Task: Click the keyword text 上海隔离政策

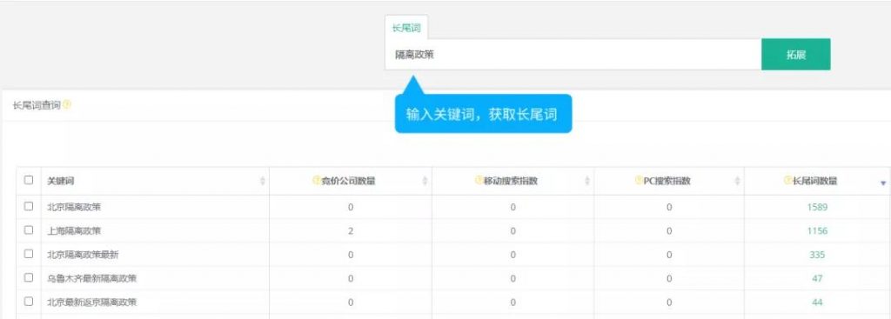Action: click(74, 231)
